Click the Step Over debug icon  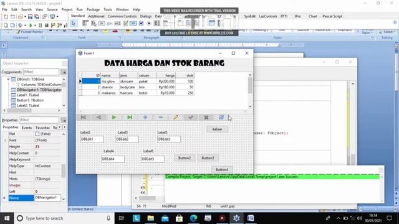click(x=60, y=25)
